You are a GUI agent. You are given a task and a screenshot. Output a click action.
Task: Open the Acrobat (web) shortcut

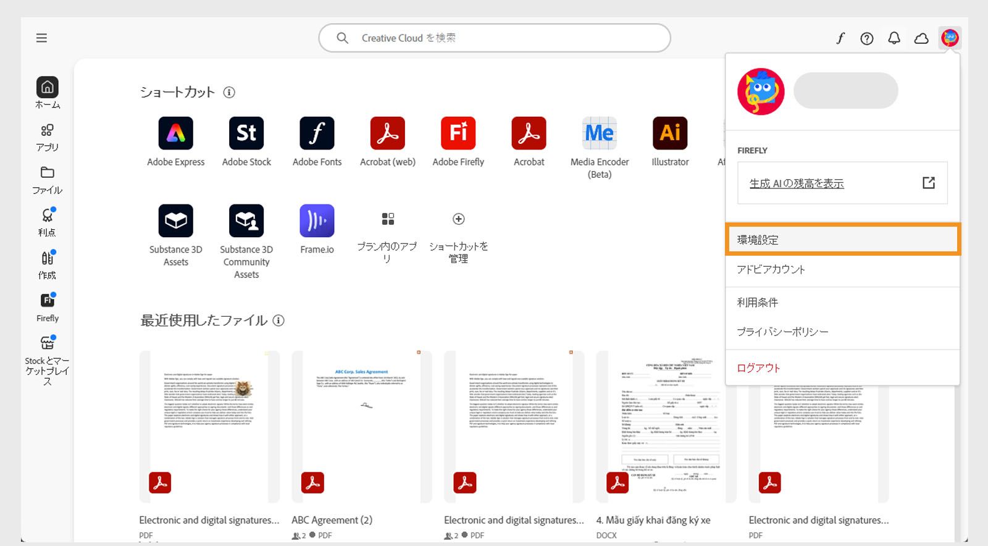click(388, 141)
